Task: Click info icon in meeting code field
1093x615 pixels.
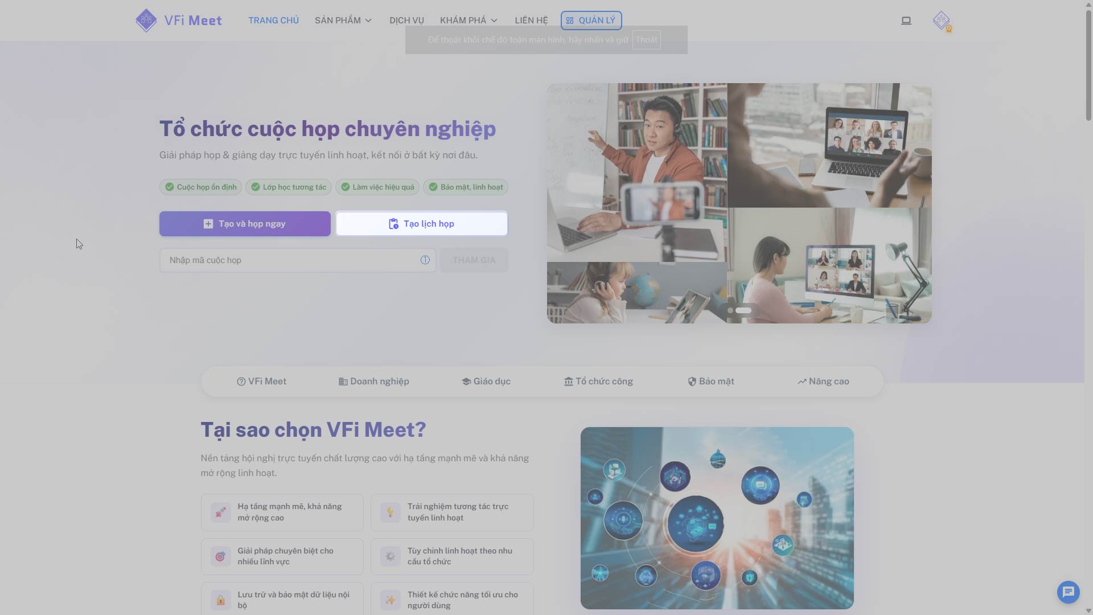Action: [425, 260]
